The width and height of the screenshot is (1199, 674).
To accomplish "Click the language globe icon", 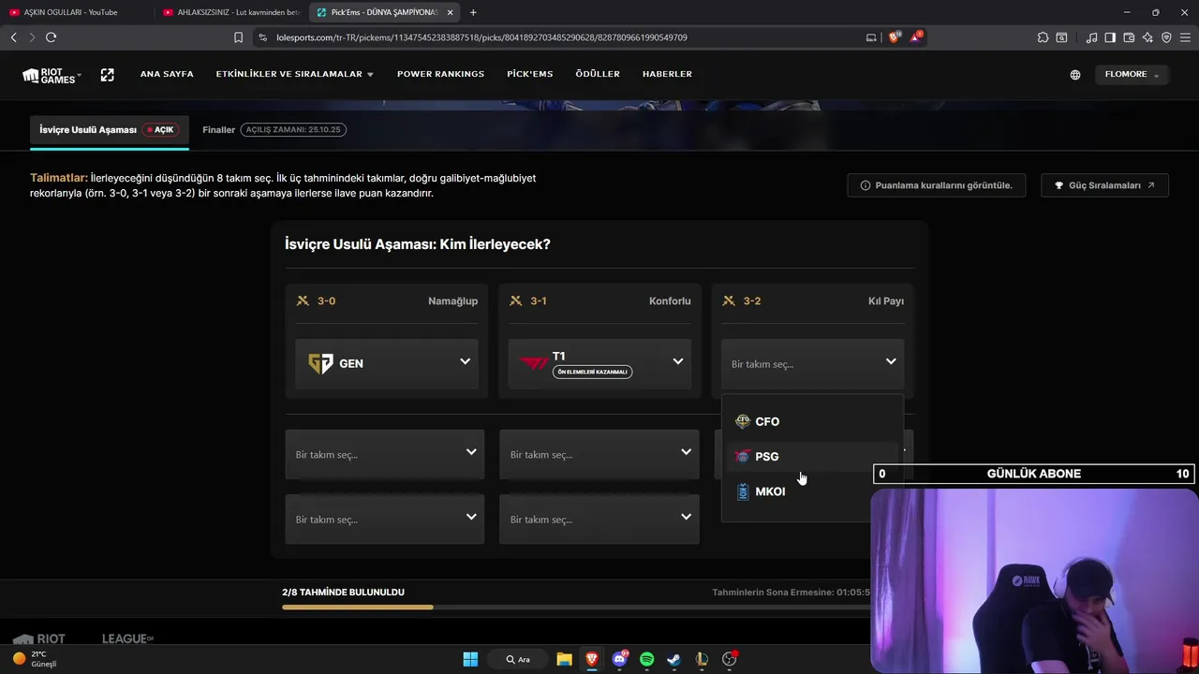I will (x=1075, y=75).
